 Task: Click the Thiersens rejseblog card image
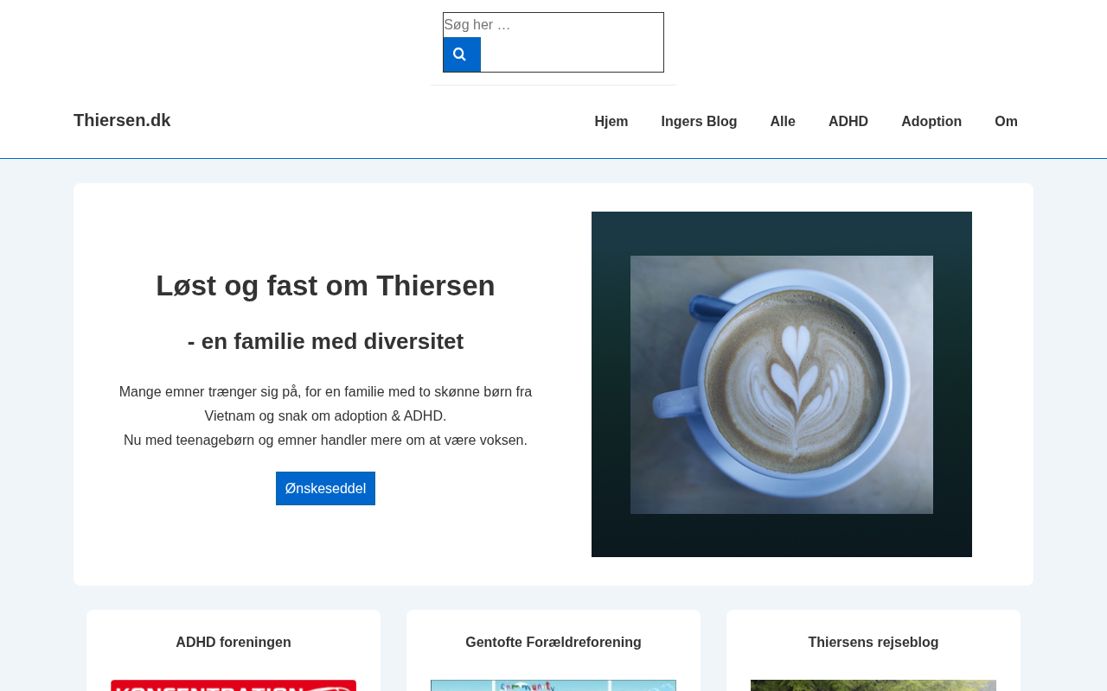(873, 686)
